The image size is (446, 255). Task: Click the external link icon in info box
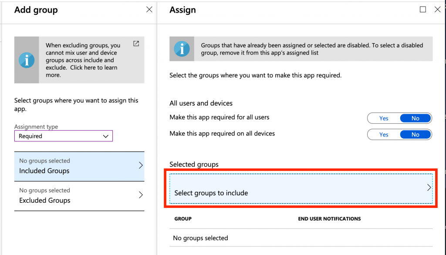pos(136,44)
